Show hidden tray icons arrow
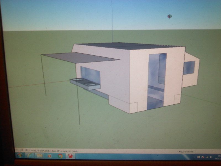Viewport: 221px width, 166px height. [194, 157]
